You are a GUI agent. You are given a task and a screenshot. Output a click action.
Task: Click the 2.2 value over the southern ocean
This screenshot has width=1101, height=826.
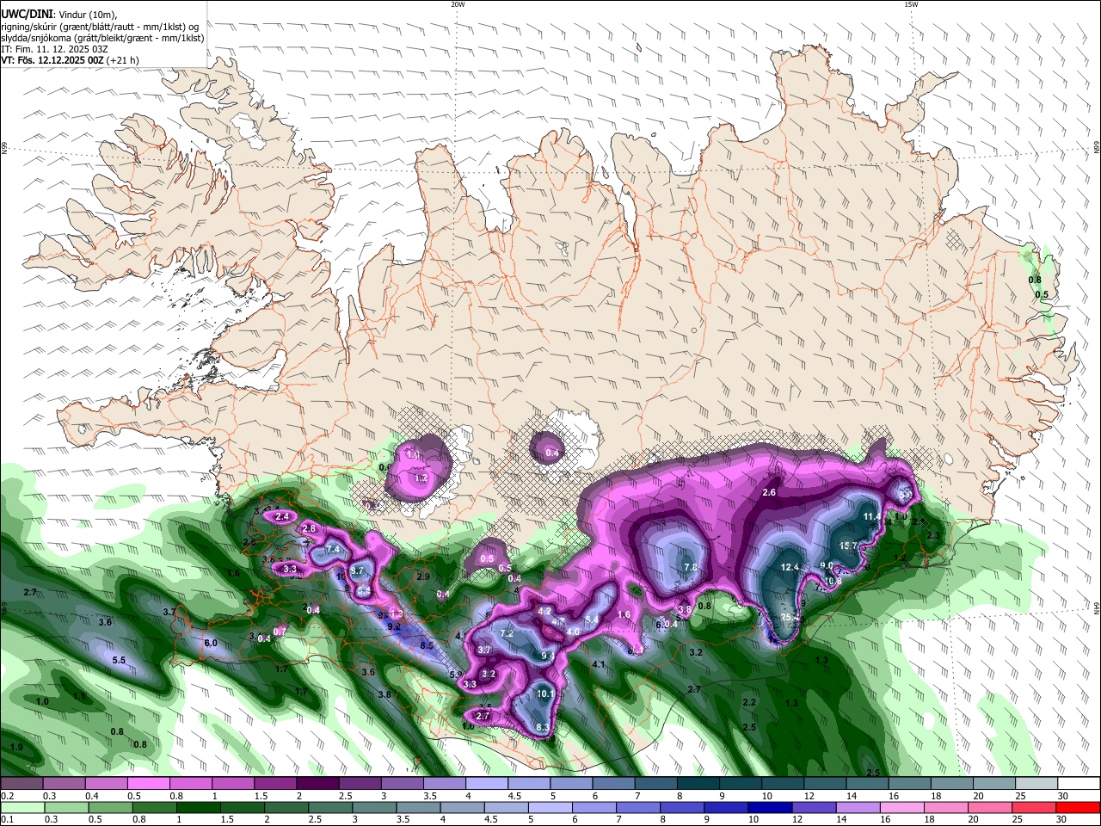click(749, 702)
